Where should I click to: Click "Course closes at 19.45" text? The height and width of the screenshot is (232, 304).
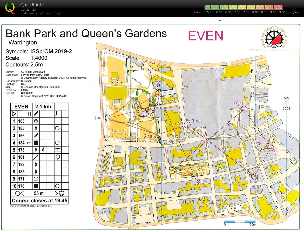(39, 201)
